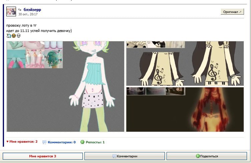Viewport: 251px width, 163px height.
Task: Click the Репосты: 1 link
Action: click(95, 142)
